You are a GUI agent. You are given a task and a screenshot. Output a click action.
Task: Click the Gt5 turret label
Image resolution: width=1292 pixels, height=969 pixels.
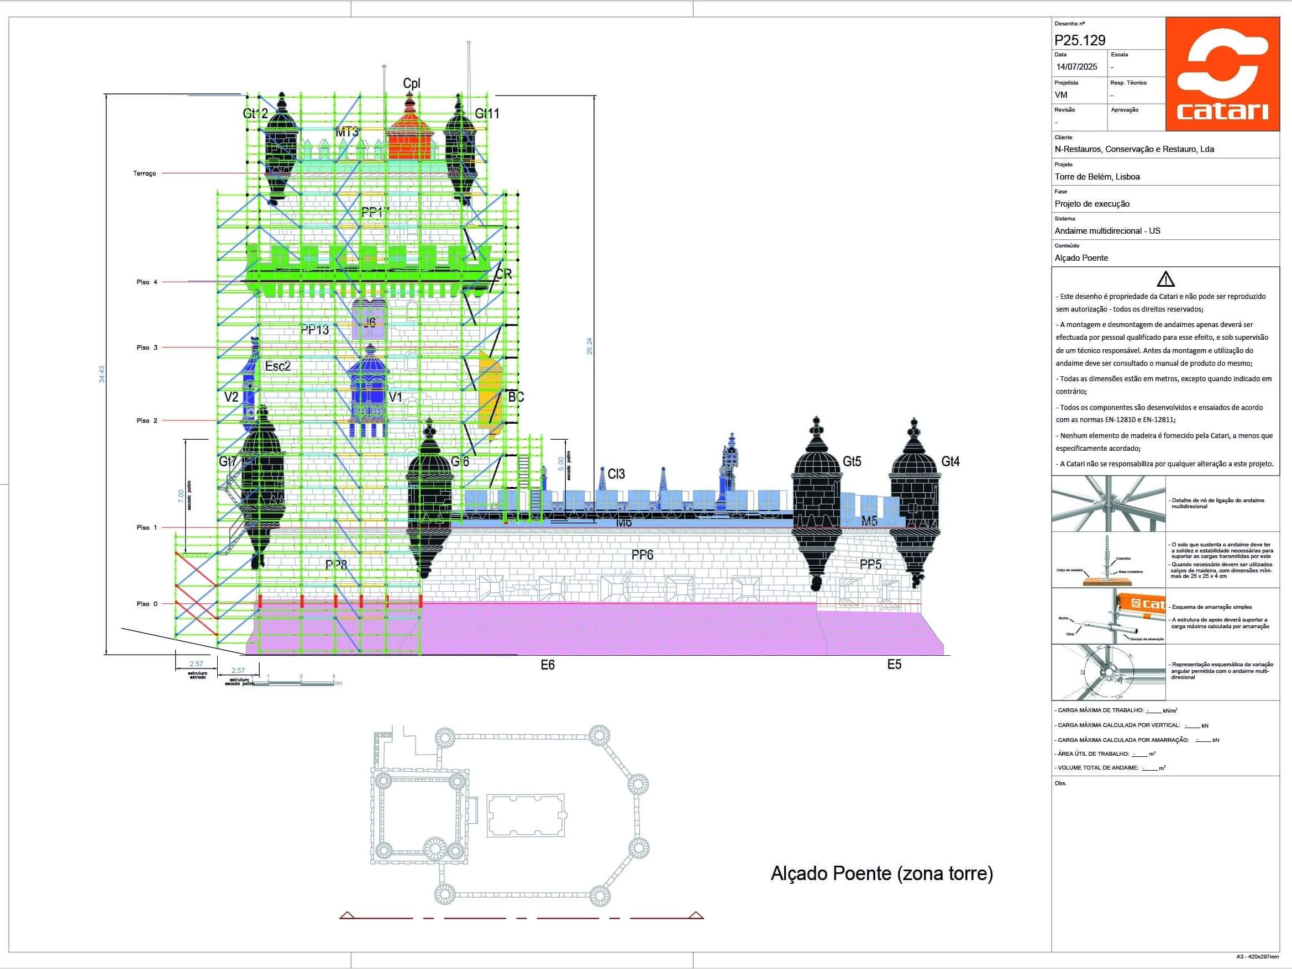pyautogui.click(x=852, y=461)
